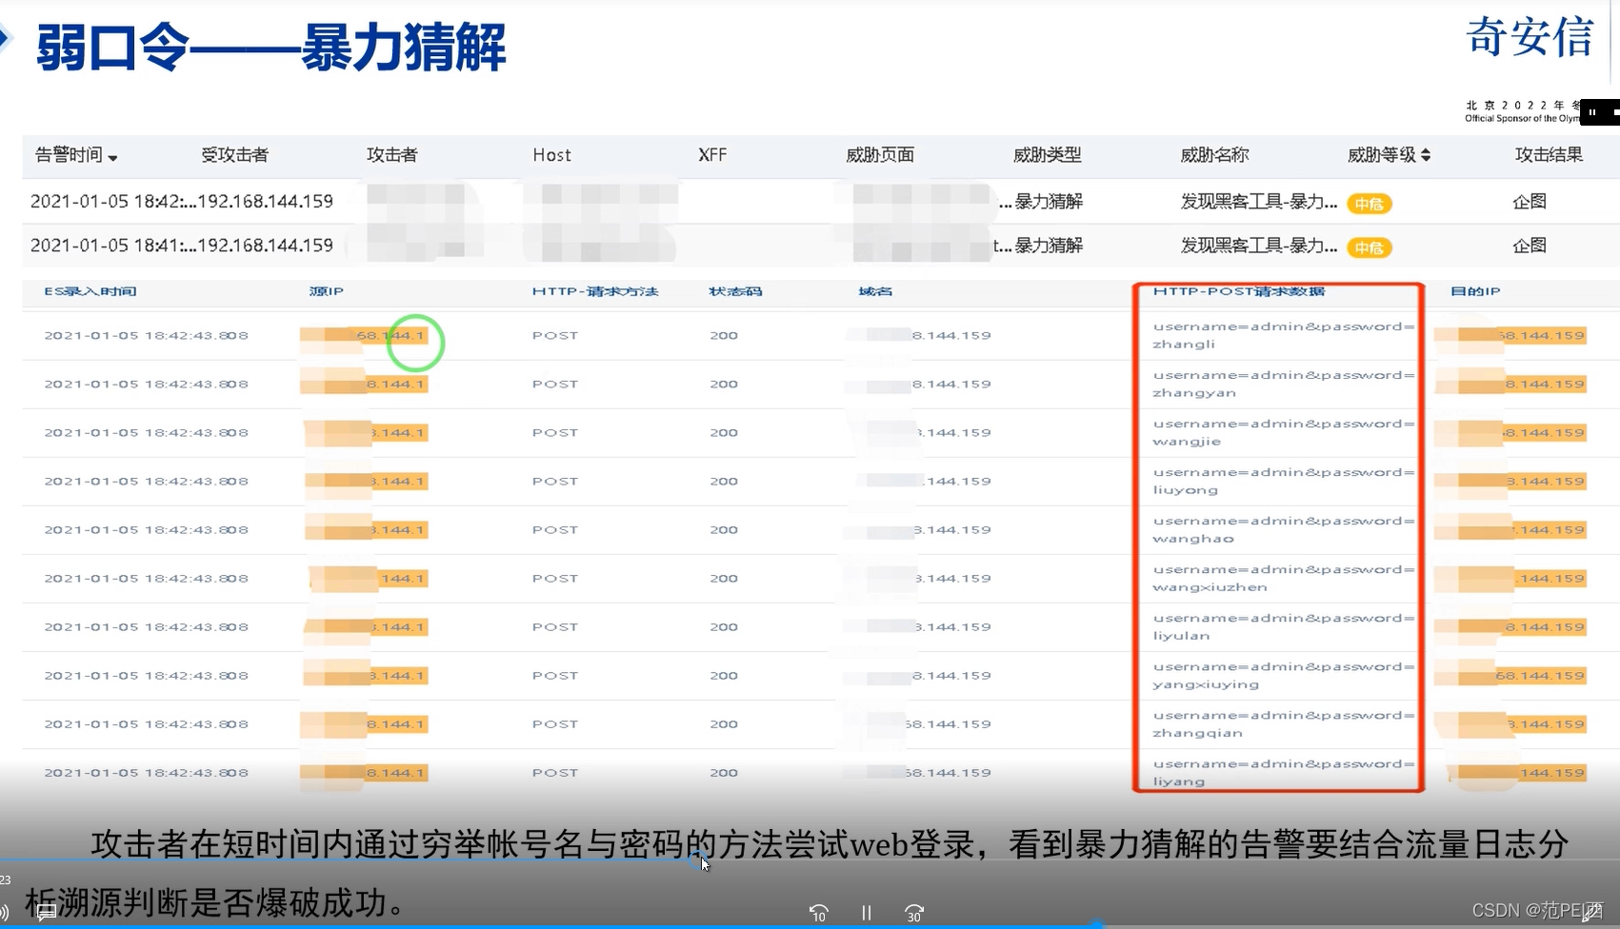Click POST data with password liuyong
Image resolution: width=1620 pixels, height=929 pixels.
[1283, 481]
